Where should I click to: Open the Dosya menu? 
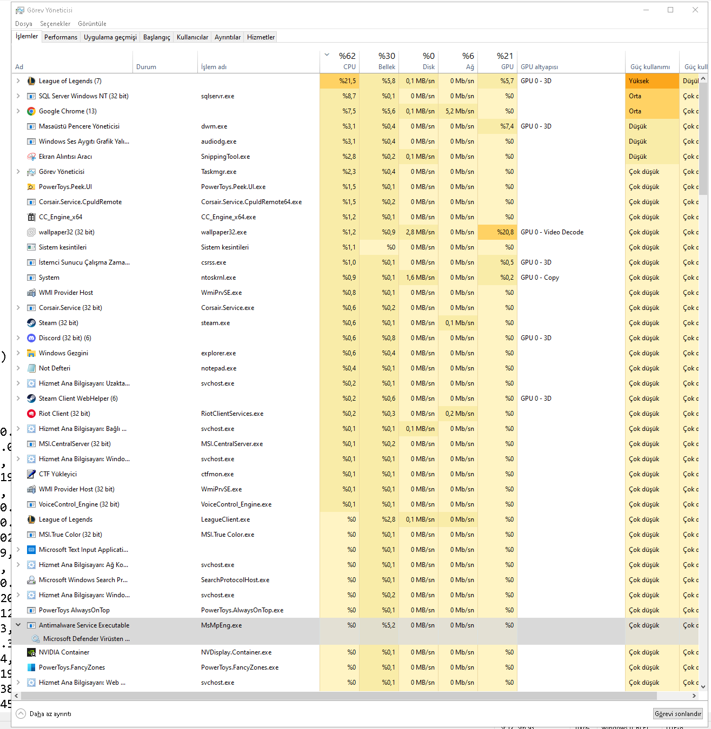click(x=24, y=24)
